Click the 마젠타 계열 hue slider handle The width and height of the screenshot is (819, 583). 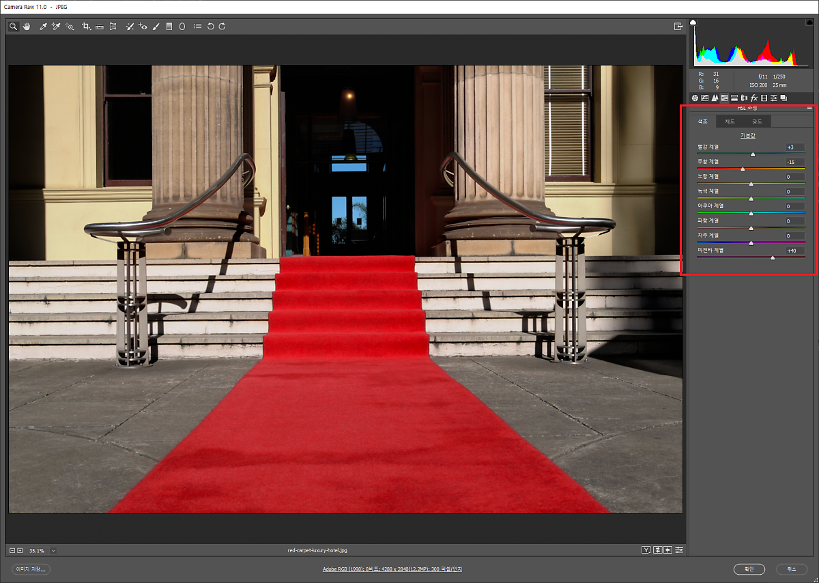coord(773,258)
